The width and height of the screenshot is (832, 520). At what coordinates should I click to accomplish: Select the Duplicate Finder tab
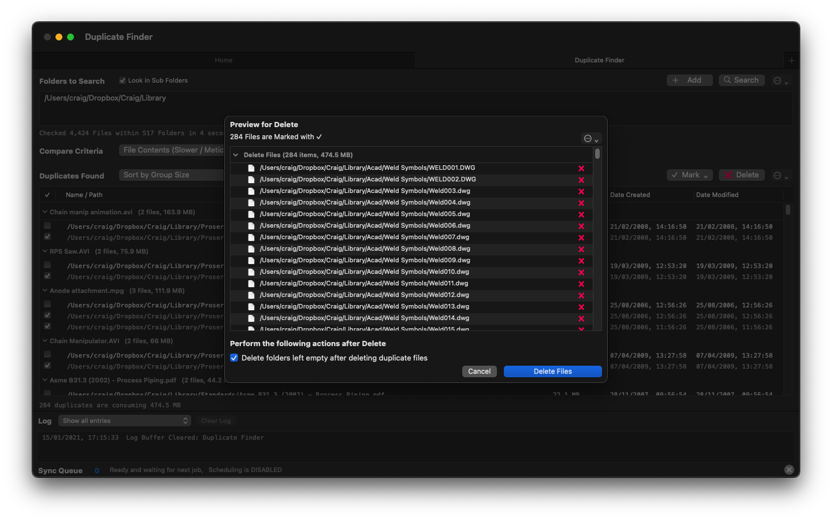[x=599, y=60]
